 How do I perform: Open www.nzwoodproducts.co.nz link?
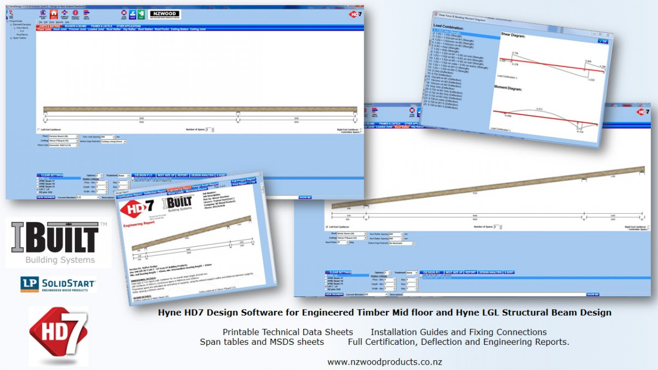click(x=384, y=362)
